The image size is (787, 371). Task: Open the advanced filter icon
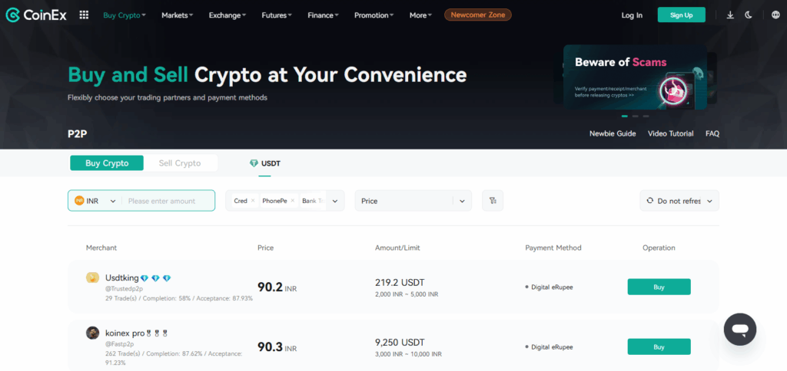(493, 200)
